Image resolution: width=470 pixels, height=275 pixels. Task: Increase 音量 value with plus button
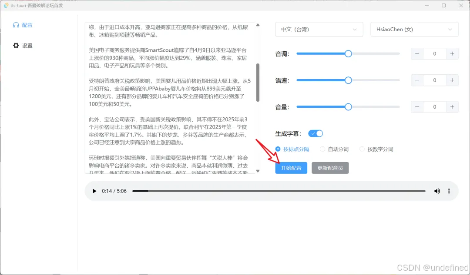452,107
